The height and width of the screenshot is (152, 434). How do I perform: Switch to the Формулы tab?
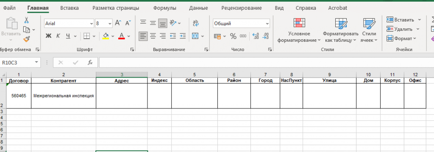pyautogui.click(x=165, y=8)
